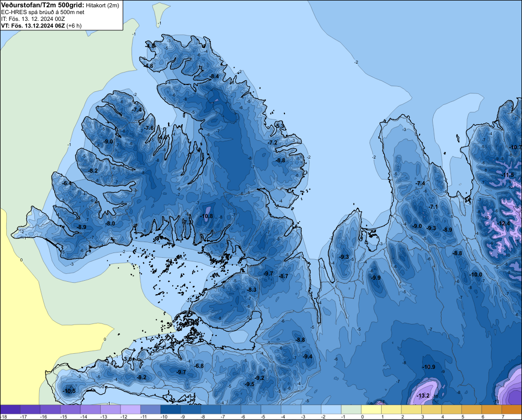Click the legend swatch labeled -15
This screenshot has width=522, height=420.
70,410
